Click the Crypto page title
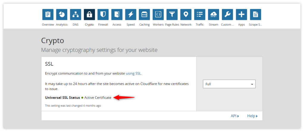 [52, 41]
